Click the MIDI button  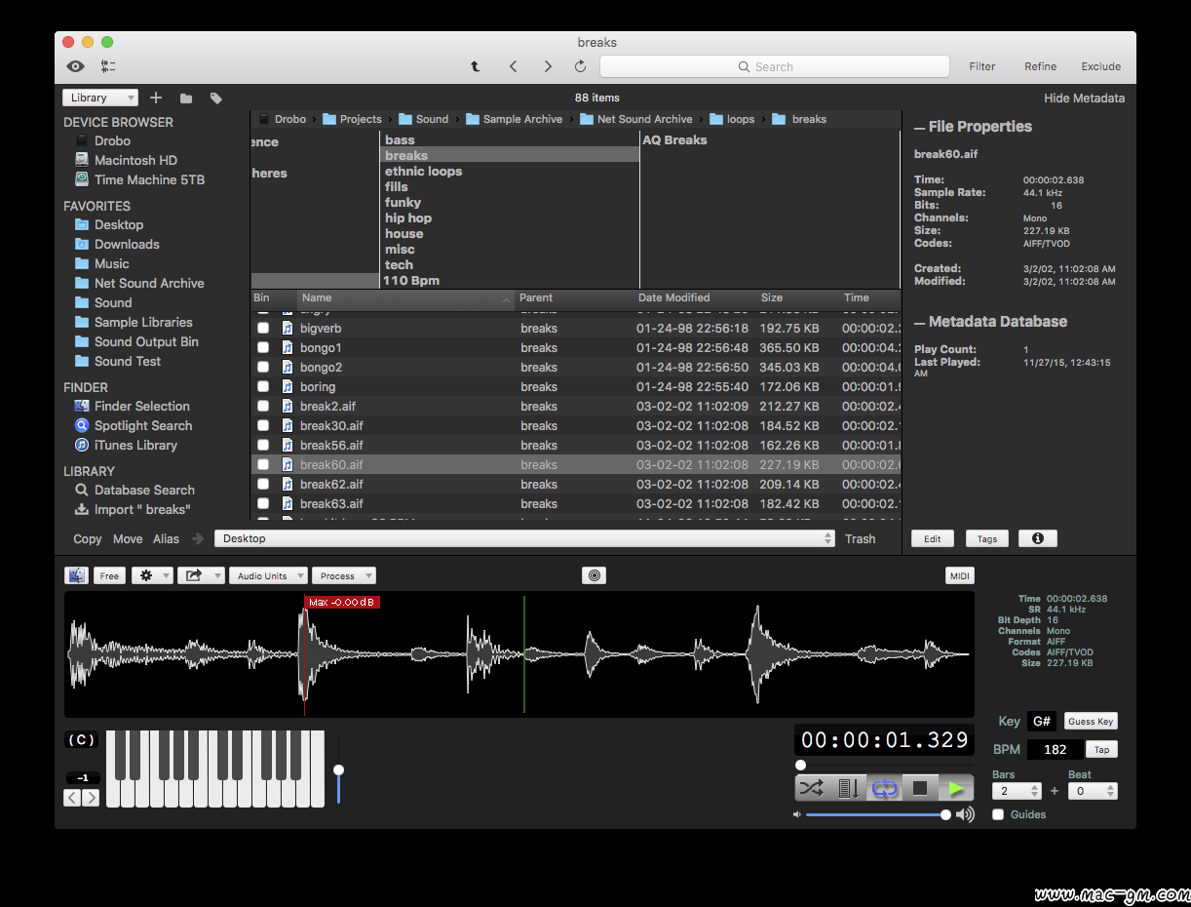click(x=960, y=576)
